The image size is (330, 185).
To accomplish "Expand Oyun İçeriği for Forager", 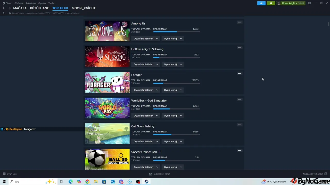I will (173, 90).
